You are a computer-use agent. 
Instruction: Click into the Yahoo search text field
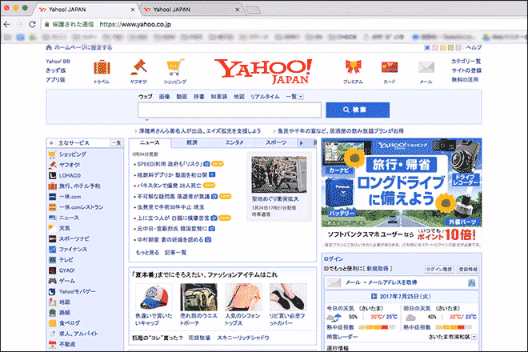pos(230,110)
